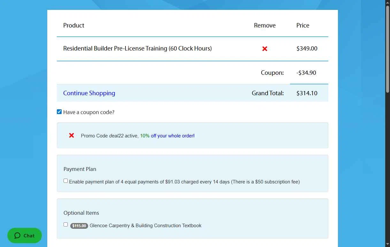Image resolution: width=390 pixels, height=247 pixels.
Task: Click the 'Payment Plan' heading
Action: coord(80,169)
